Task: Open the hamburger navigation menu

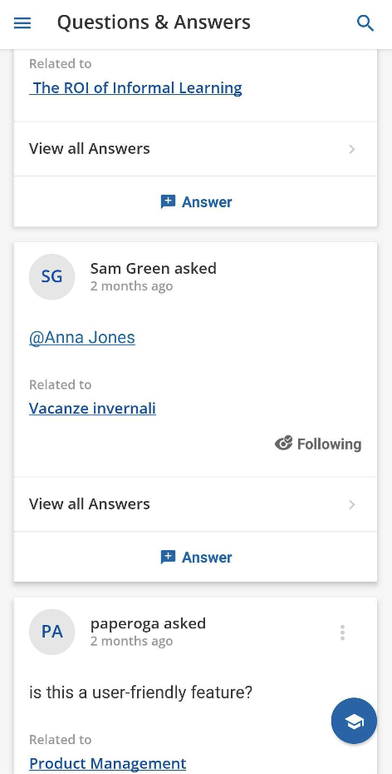Action: point(22,23)
